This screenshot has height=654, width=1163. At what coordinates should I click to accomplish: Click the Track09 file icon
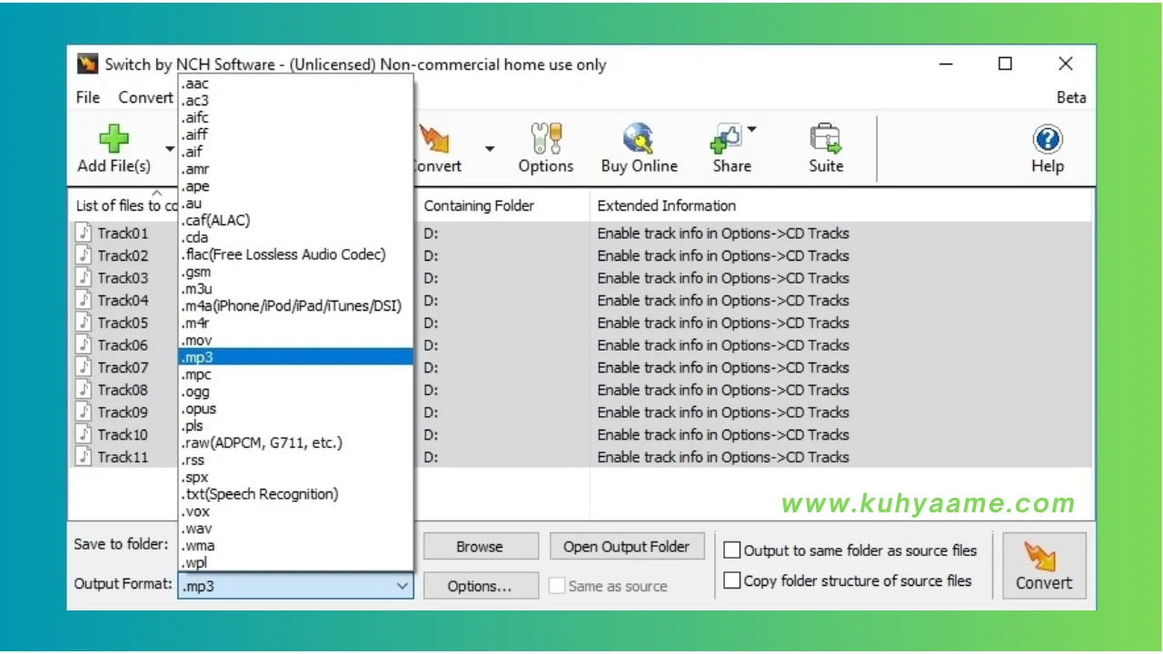point(84,411)
